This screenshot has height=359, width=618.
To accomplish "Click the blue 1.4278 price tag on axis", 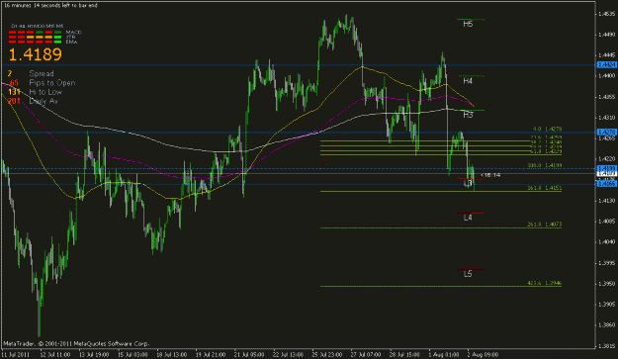I will click(x=607, y=132).
